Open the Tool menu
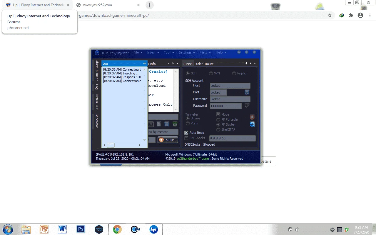This screenshot has height=235, width=376. coord(169,52)
